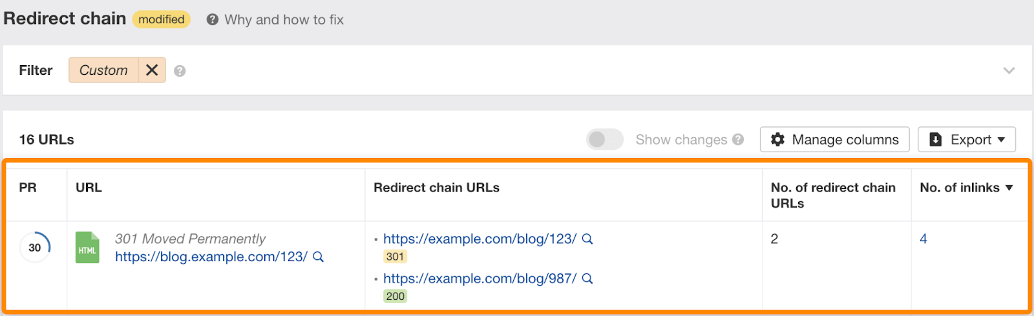Click the Custom filter tag
The width and height of the screenshot is (1034, 316).
103,70
